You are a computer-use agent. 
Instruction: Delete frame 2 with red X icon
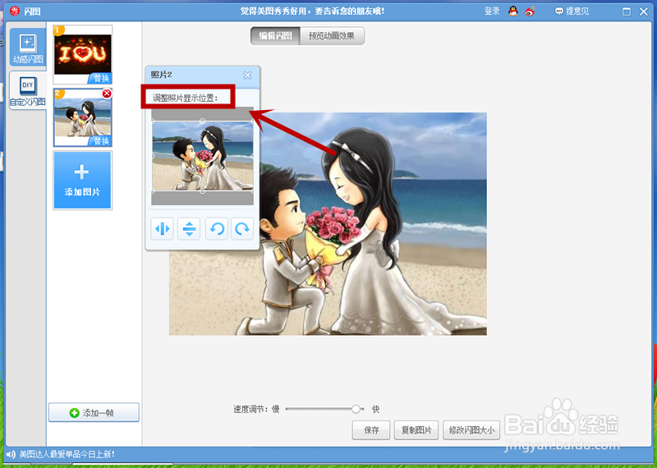(x=107, y=94)
